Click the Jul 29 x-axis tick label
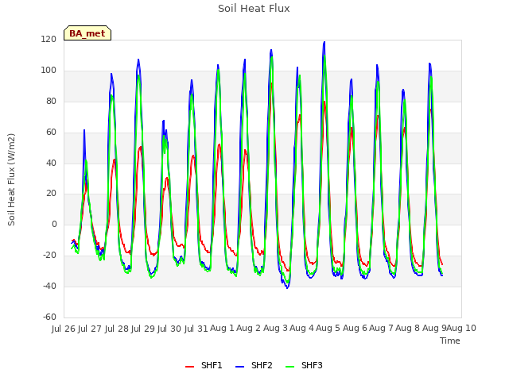 (143, 329)
